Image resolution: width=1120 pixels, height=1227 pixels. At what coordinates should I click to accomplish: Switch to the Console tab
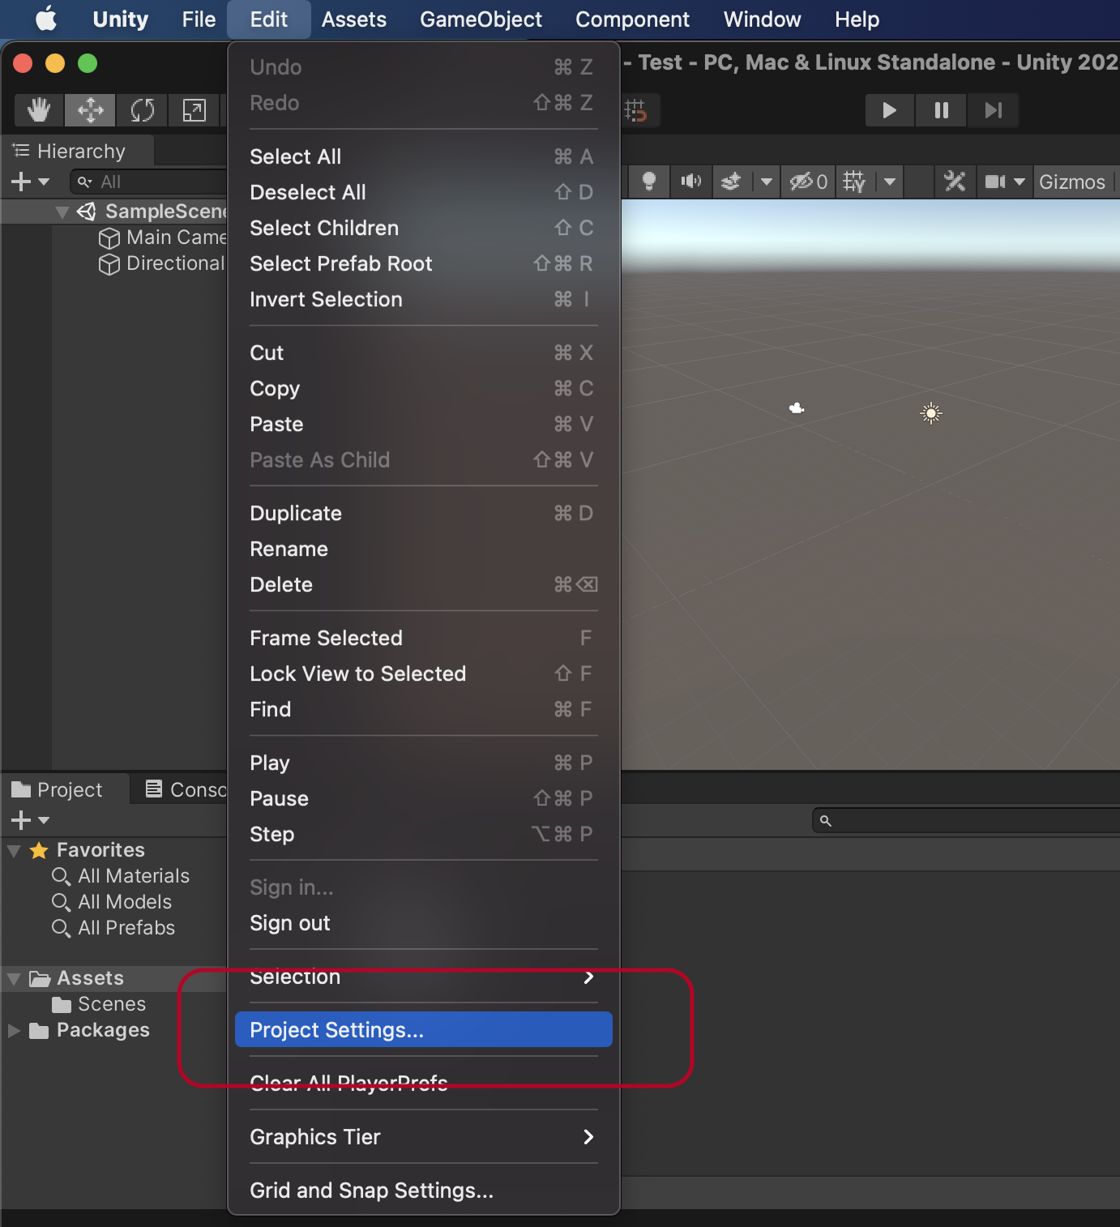(186, 789)
